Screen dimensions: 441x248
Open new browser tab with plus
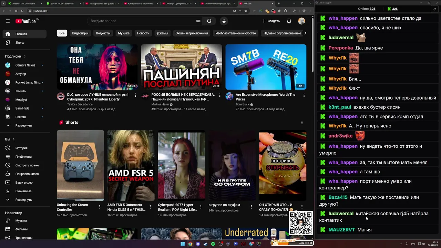click(279, 3)
